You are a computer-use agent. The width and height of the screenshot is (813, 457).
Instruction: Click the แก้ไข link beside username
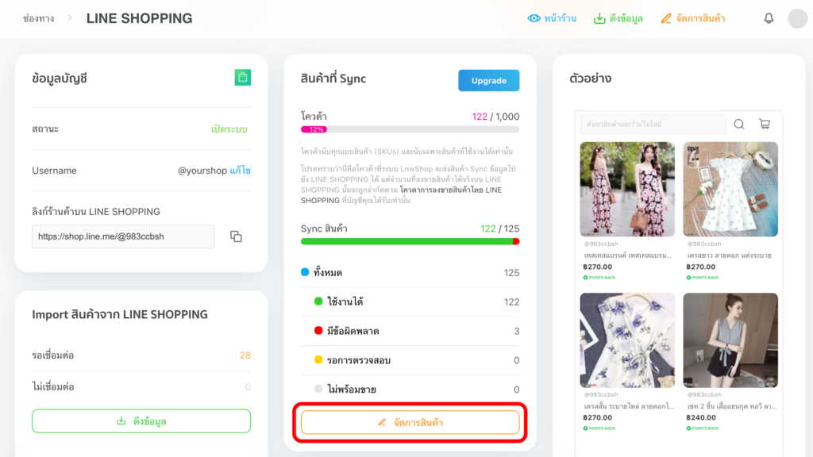click(241, 171)
